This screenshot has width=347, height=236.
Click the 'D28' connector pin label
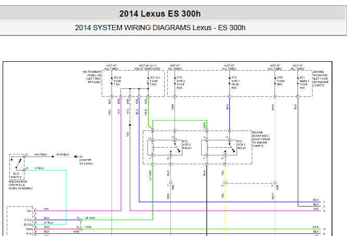pos(137,101)
